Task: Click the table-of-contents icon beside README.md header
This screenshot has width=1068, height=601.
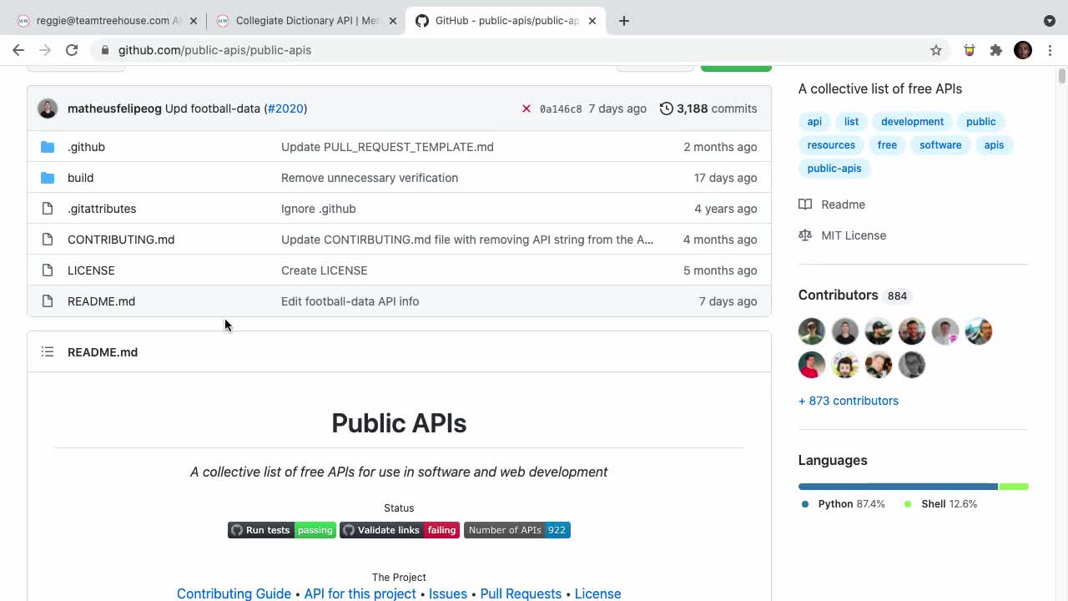Action: [x=48, y=351]
